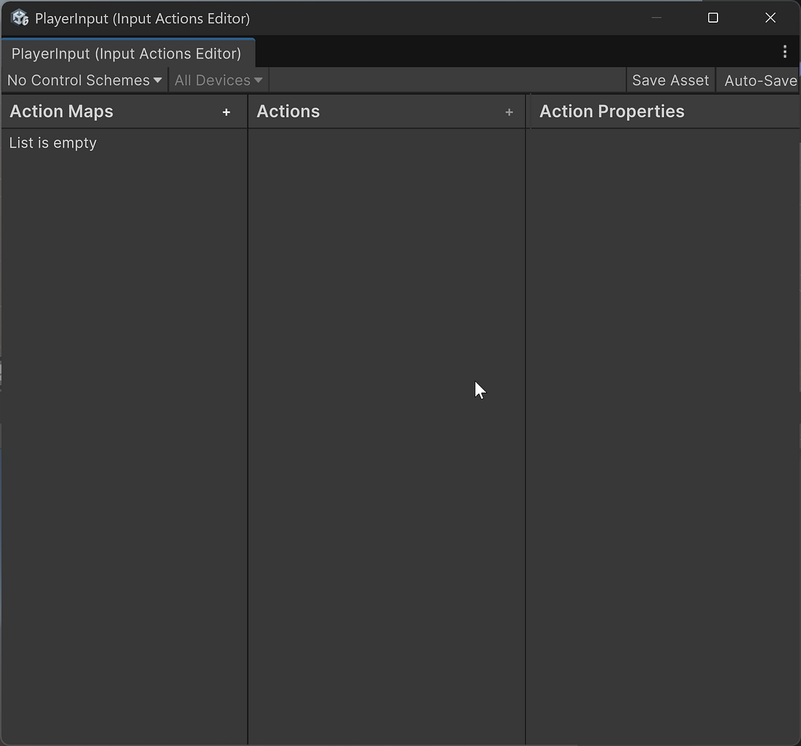Click the Action Maps panel header

(61, 111)
